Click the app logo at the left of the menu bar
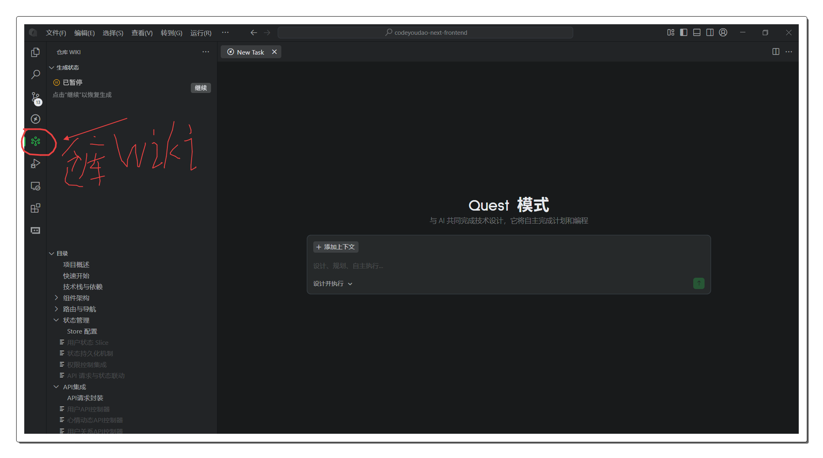This screenshot has width=823, height=458. coord(33,32)
